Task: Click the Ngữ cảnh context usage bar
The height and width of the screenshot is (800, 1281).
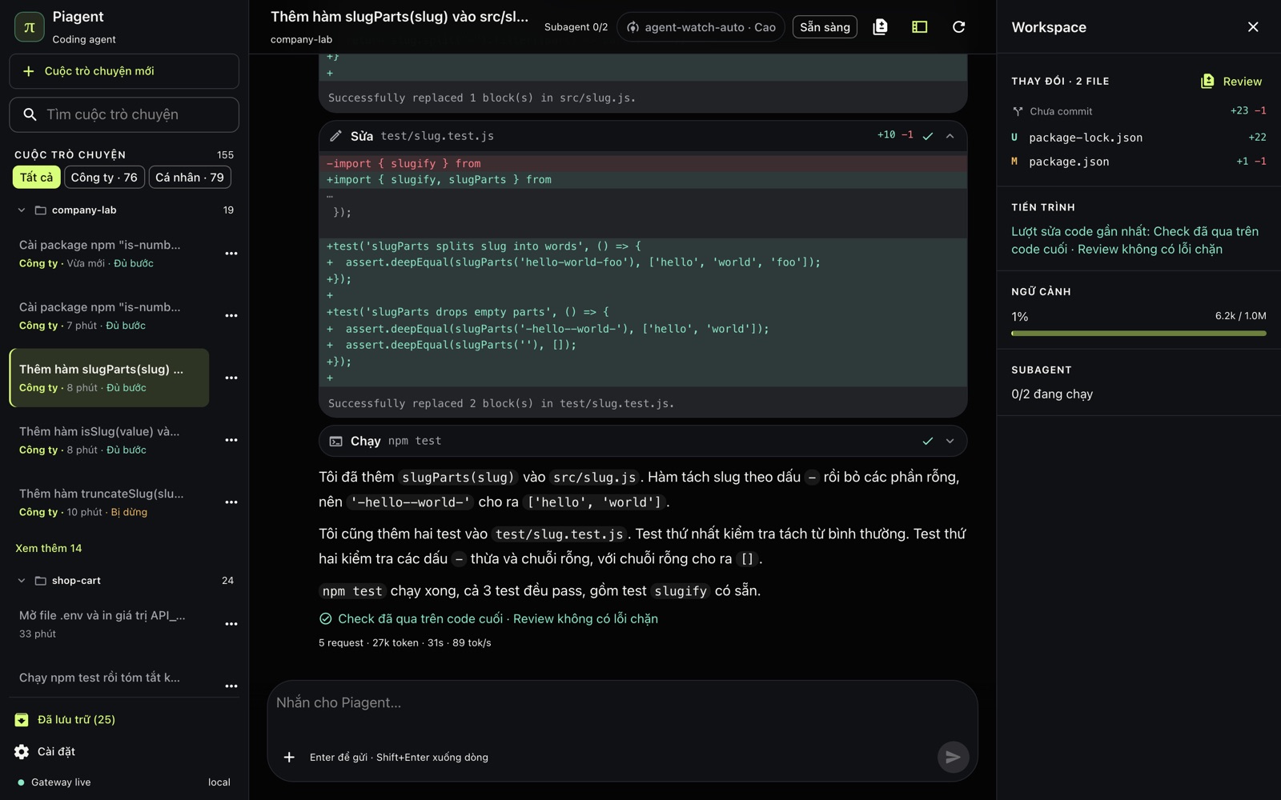Action: coord(1138,333)
